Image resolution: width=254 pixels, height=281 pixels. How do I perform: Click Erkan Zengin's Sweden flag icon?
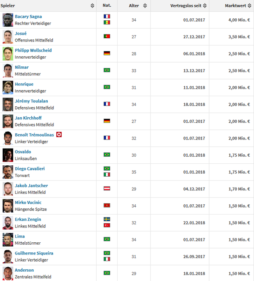[107, 219]
